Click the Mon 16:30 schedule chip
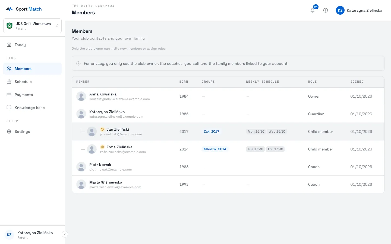This screenshot has height=244, width=391. point(256,131)
